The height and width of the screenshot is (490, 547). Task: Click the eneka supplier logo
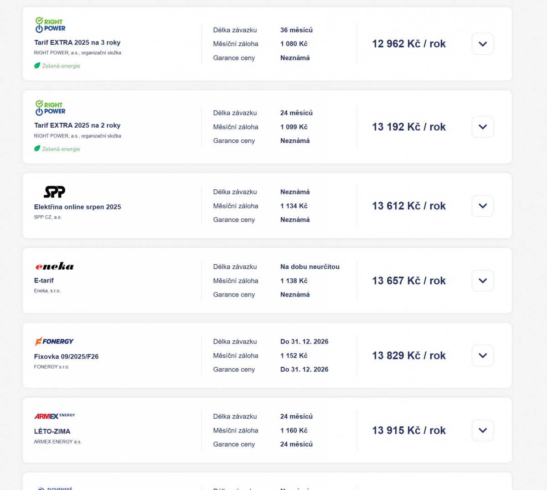click(54, 266)
